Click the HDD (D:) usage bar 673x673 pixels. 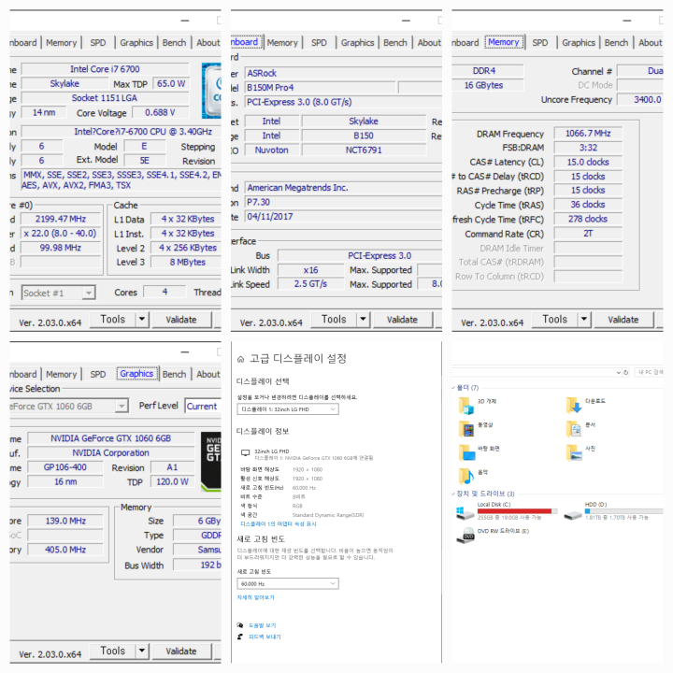[624, 511]
